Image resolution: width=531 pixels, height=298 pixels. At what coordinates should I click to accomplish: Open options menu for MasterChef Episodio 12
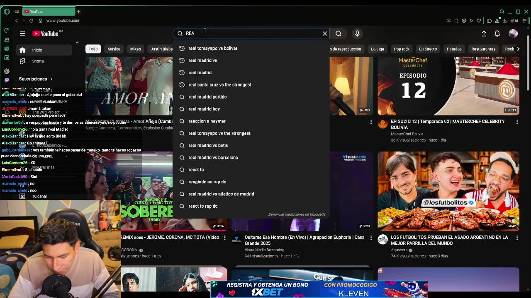click(517, 122)
